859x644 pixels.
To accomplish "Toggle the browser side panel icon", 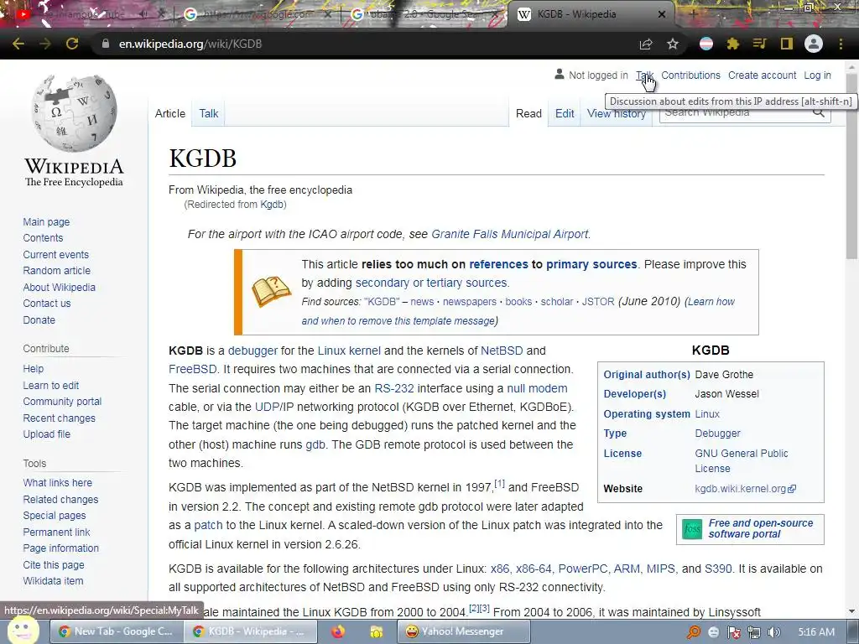I will (x=787, y=44).
